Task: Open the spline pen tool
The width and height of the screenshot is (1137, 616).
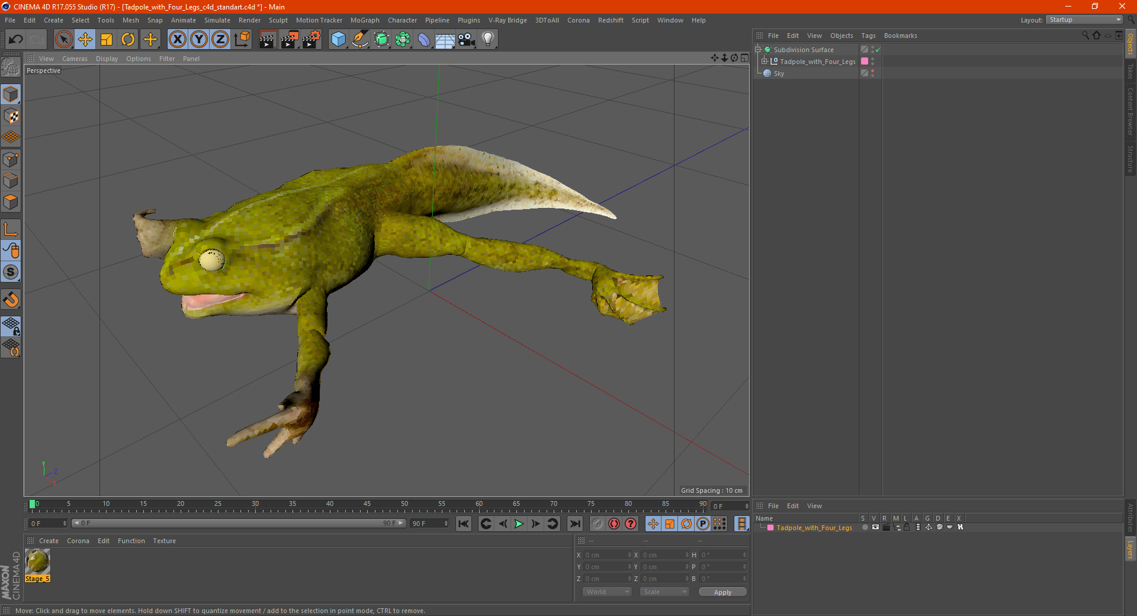Action: coord(359,40)
